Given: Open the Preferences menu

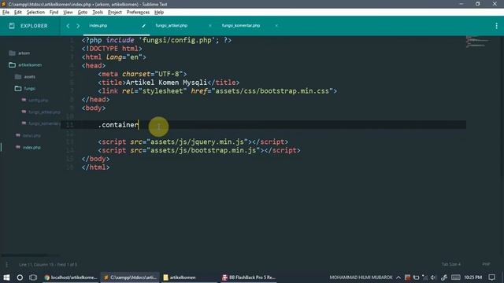Looking at the screenshot, I should click(139, 13).
